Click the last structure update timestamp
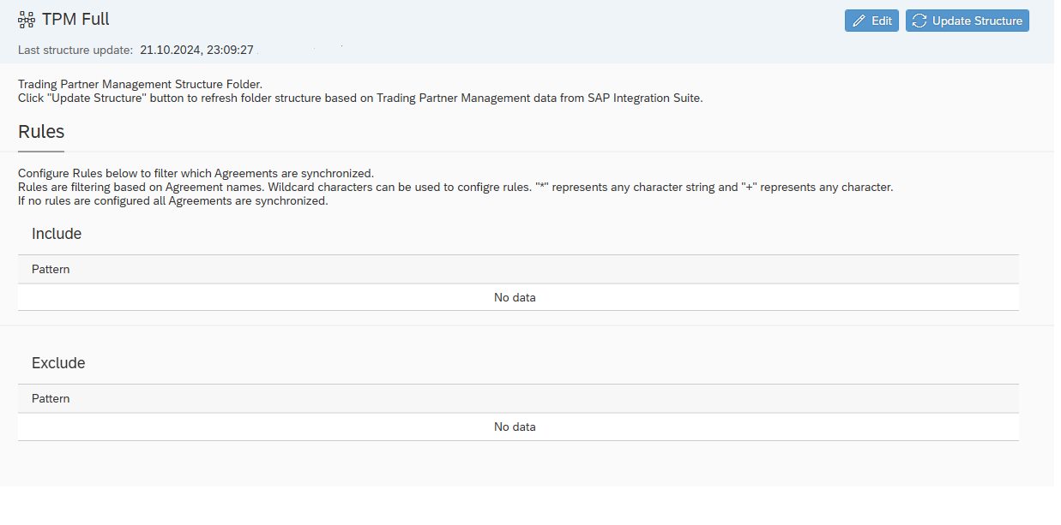Screen dimensions: 1061x525 coord(196,50)
